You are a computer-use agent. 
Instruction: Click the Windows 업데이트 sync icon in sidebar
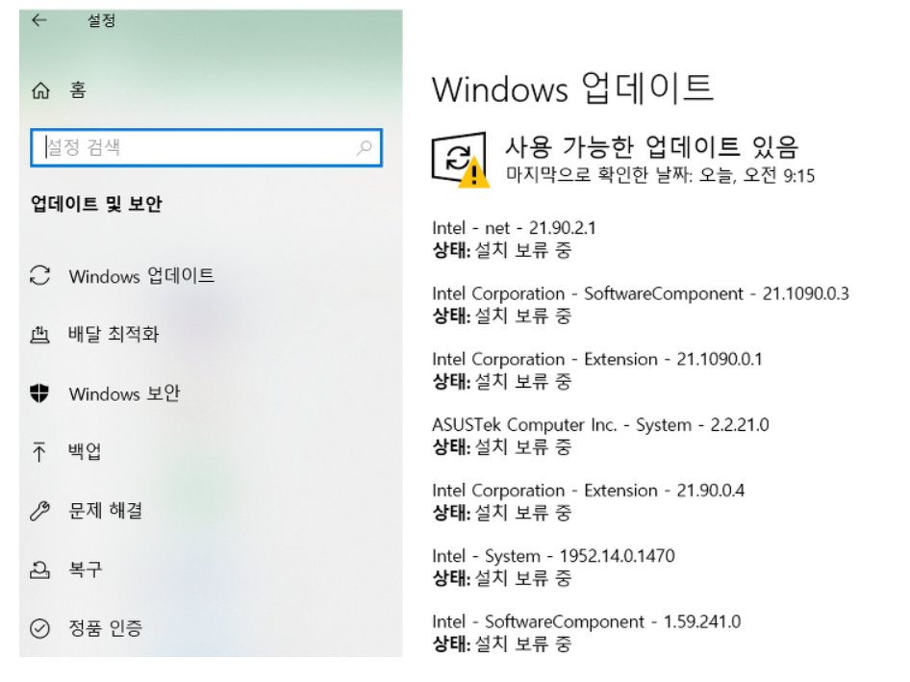[x=40, y=276]
